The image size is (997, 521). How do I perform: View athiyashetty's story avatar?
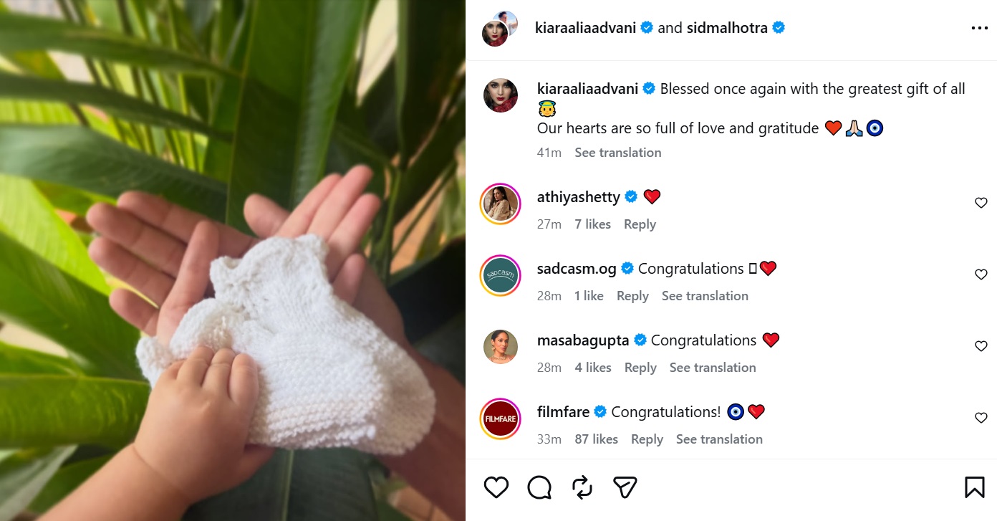click(501, 204)
